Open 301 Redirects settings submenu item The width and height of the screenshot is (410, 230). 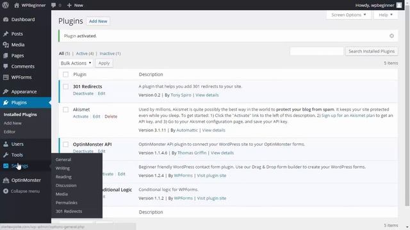click(x=69, y=211)
